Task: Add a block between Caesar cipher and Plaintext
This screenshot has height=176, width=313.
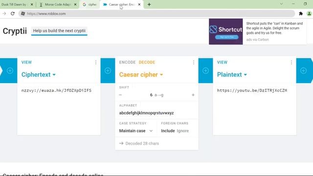Action: 205,70
